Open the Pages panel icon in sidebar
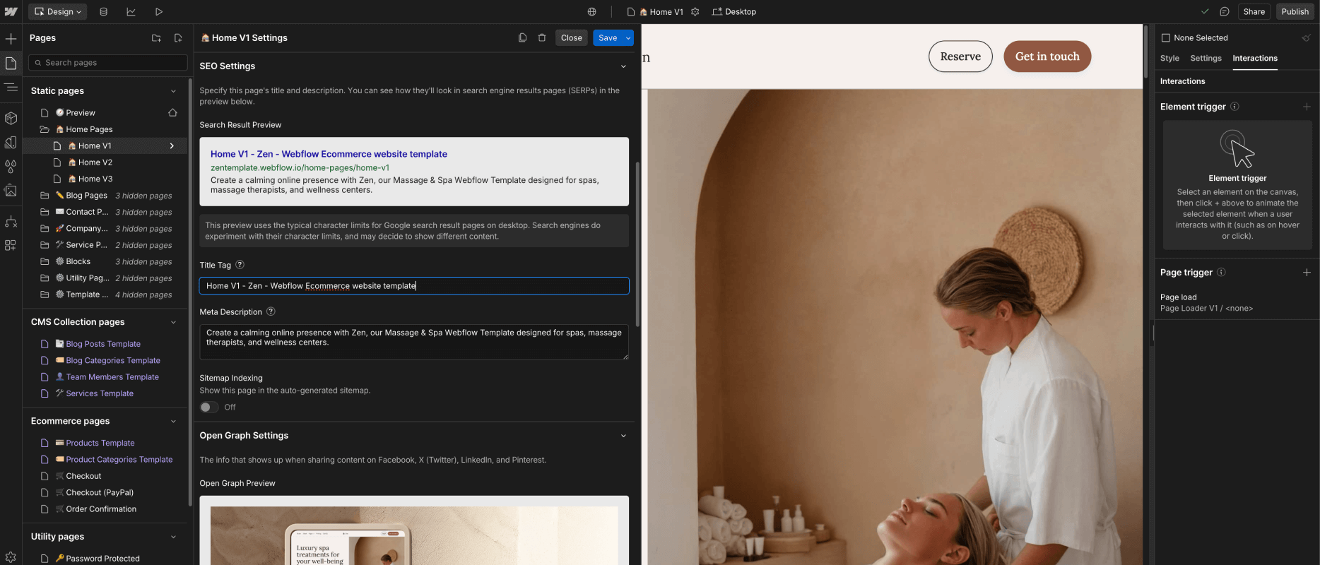Image resolution: width=1320 pixels, height=565 pixels. pos(11,64)
